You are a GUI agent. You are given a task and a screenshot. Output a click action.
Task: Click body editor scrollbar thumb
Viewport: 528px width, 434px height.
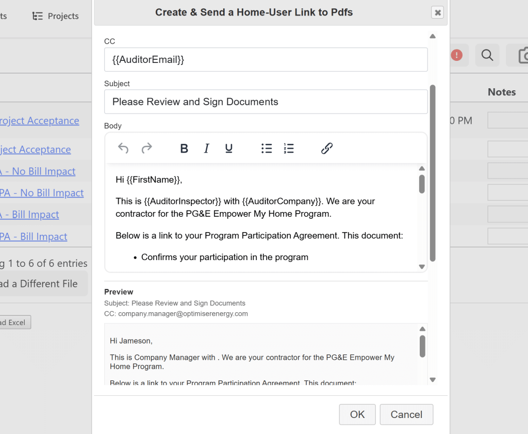point(422,184)
